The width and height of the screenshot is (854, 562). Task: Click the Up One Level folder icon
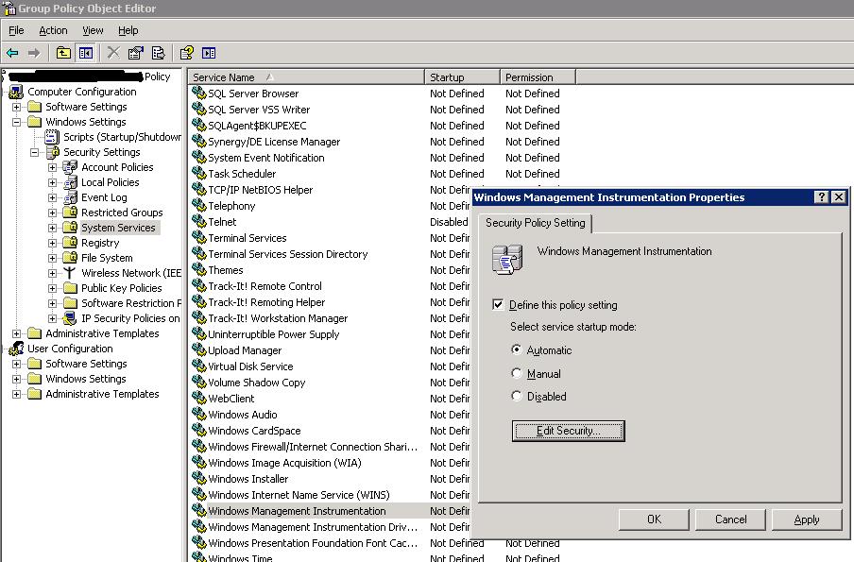[x=62, y=53]
